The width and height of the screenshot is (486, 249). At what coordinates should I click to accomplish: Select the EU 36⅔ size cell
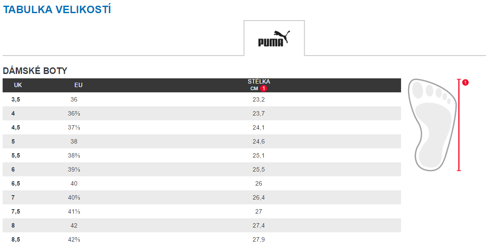click(x=74, y=113)
